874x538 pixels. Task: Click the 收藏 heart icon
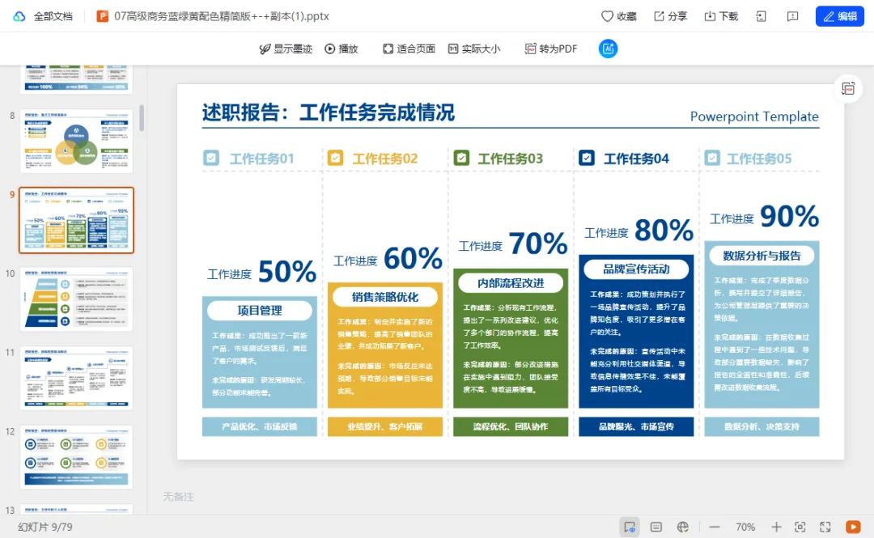pos(607,16)
